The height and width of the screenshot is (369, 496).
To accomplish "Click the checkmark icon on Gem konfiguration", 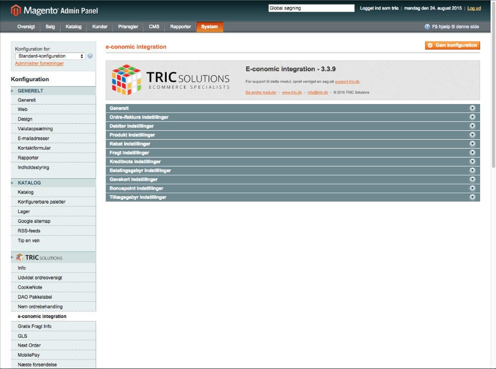I will click(x=430, y=45).
